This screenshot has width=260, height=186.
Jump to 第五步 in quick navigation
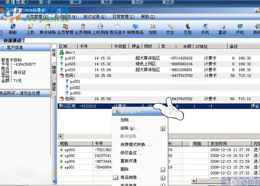[x=168, y=2]
